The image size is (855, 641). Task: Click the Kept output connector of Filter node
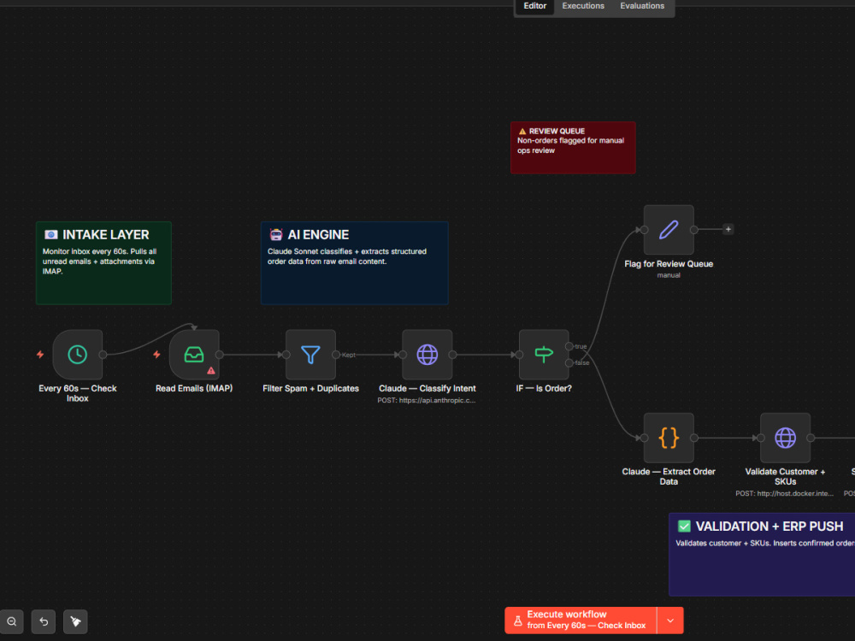(336, 355)
